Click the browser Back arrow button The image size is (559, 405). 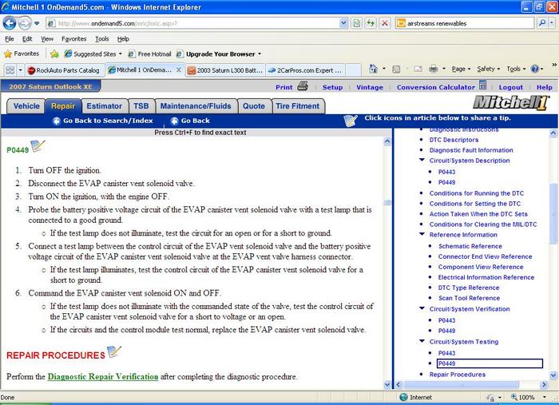10,23
